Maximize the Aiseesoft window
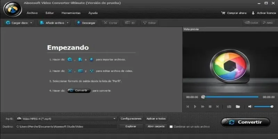Screen dimensions: 278x139 (x=266, y=3)
